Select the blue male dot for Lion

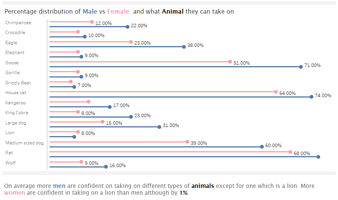pos(74,137)
